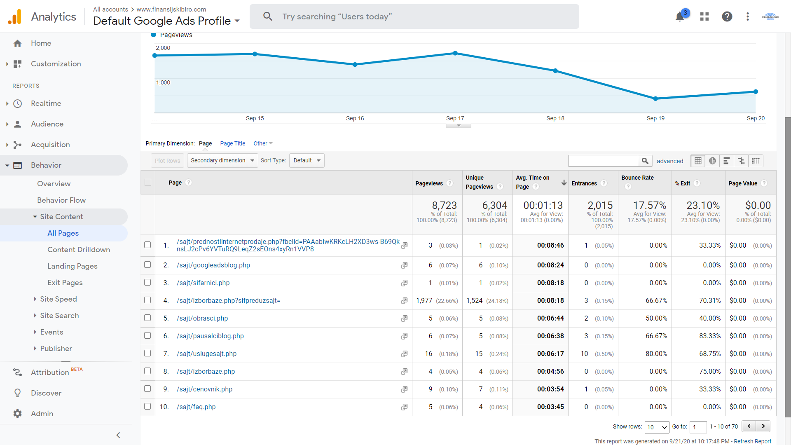The width and height of the screenshot is (791, 445).
Task: Open /sajt/googleadsblog.php in new window icon
Action: pyautogui.click(x=404, y=265)
